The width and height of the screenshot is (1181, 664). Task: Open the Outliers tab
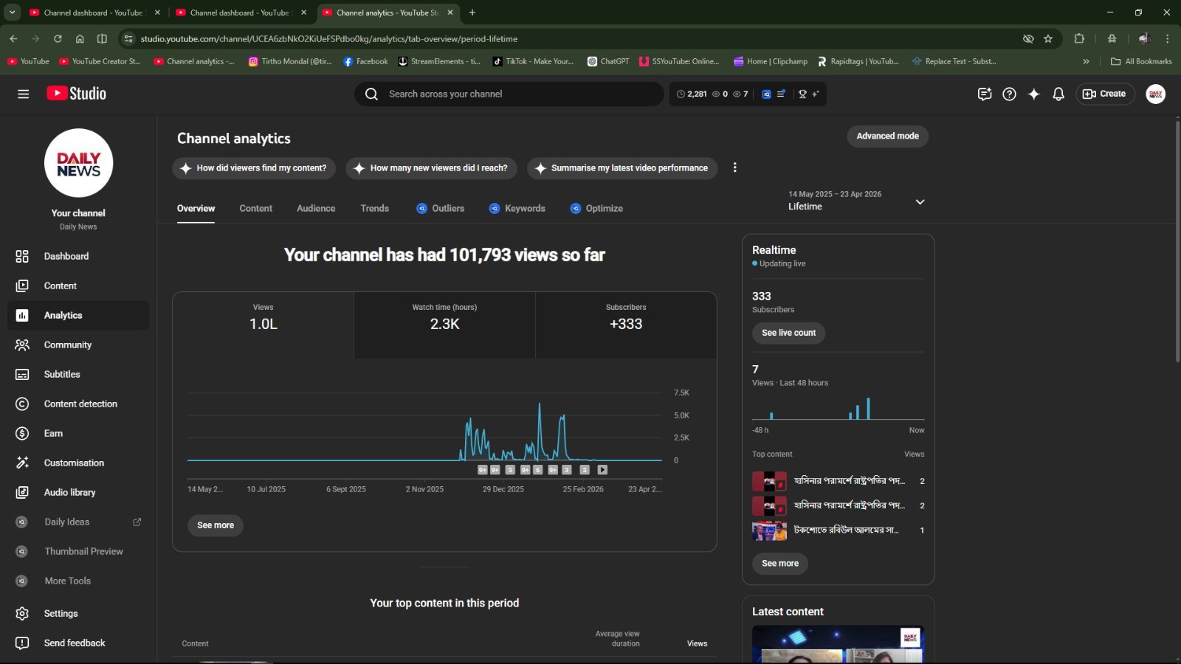point(441,208)
